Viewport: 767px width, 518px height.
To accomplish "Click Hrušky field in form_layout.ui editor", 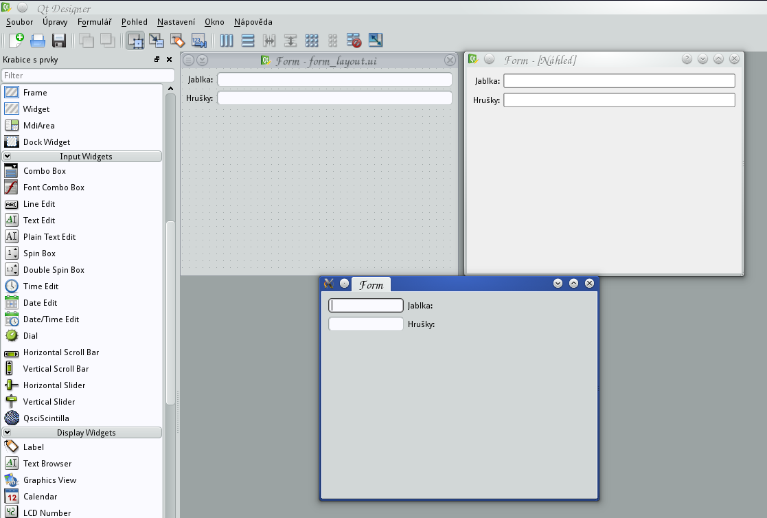I will [334, 98].
